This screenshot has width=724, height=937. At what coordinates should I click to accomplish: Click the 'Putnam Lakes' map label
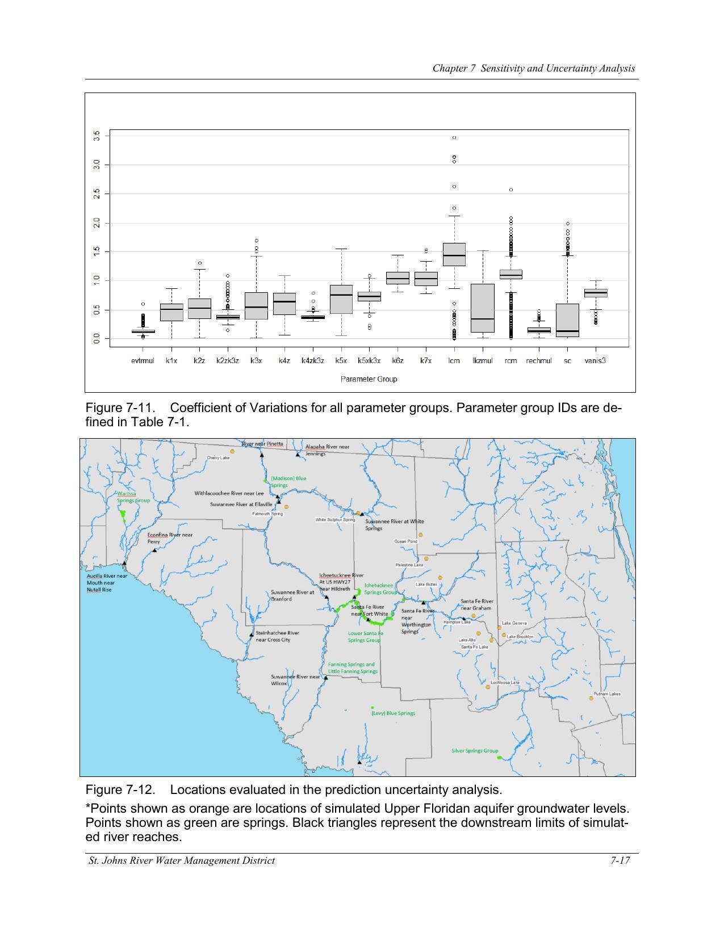pyautogui.click(x=607, y=694)
